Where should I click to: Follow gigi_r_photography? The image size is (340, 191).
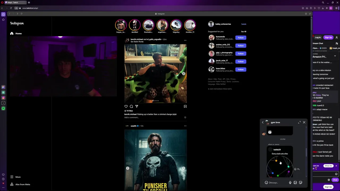[241, 54]
